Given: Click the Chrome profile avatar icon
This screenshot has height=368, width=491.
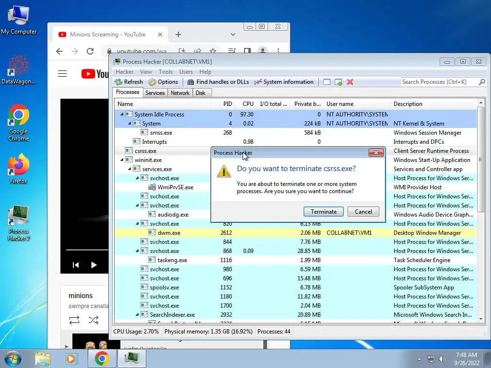Looking at the screenshot, I should 263,51.
